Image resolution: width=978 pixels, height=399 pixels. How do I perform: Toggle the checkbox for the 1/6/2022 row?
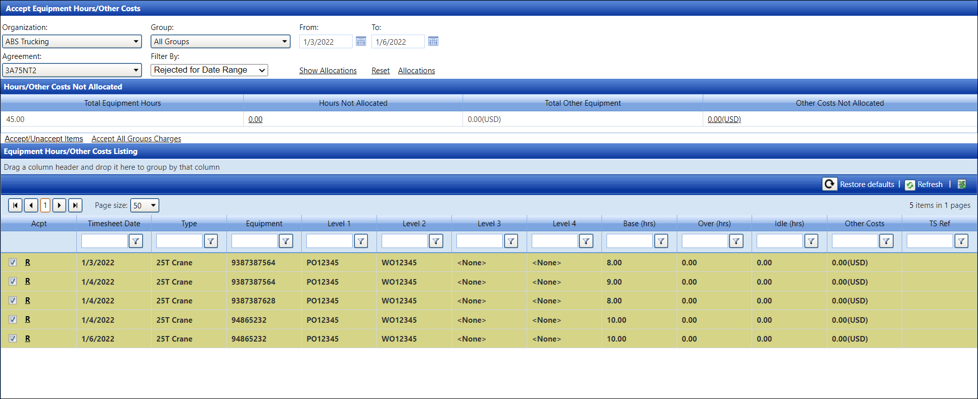point(13,339)
